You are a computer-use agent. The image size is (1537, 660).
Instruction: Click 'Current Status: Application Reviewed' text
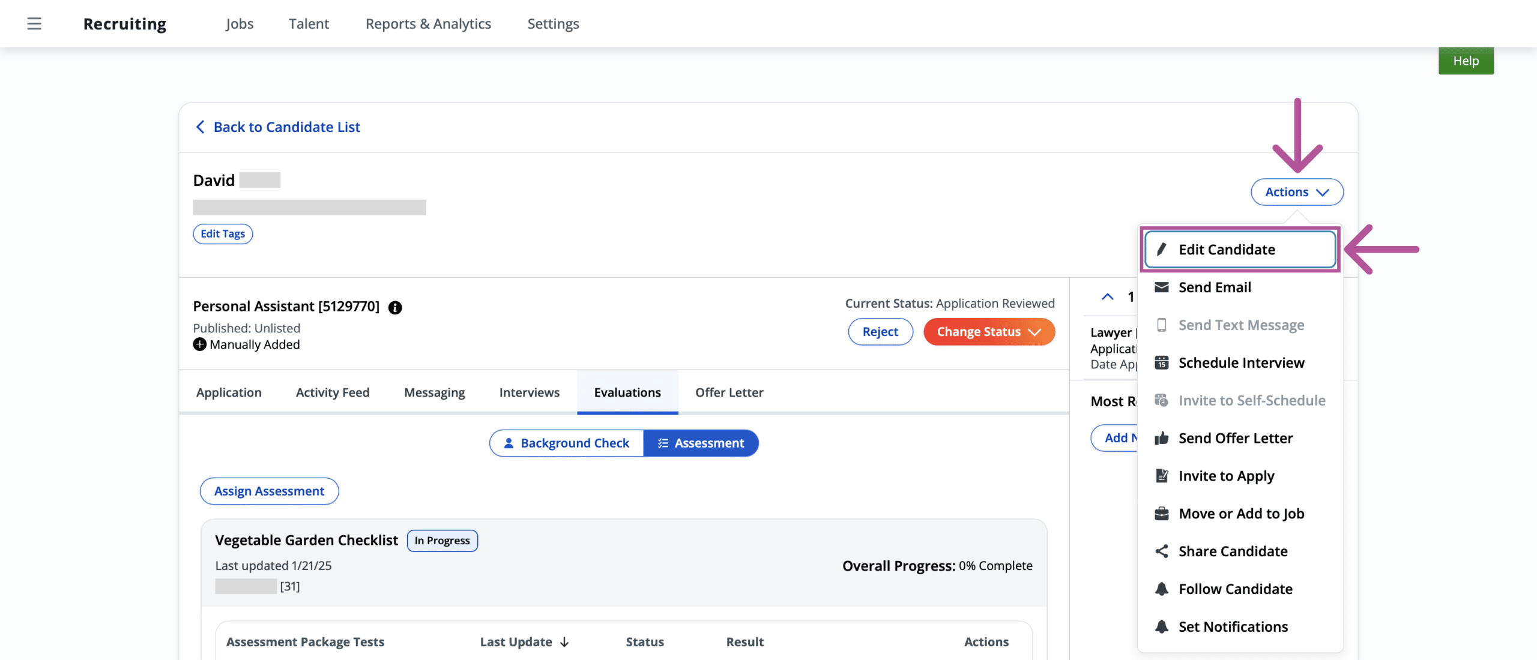coord(950,304)
